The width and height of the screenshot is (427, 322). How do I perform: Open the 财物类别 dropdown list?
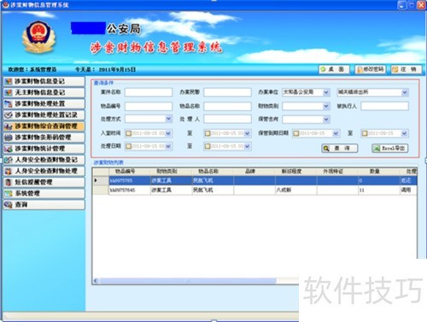(326, 106)
